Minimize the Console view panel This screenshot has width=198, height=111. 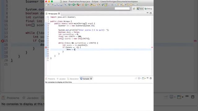pyautogui.click(x=148, y=78)
